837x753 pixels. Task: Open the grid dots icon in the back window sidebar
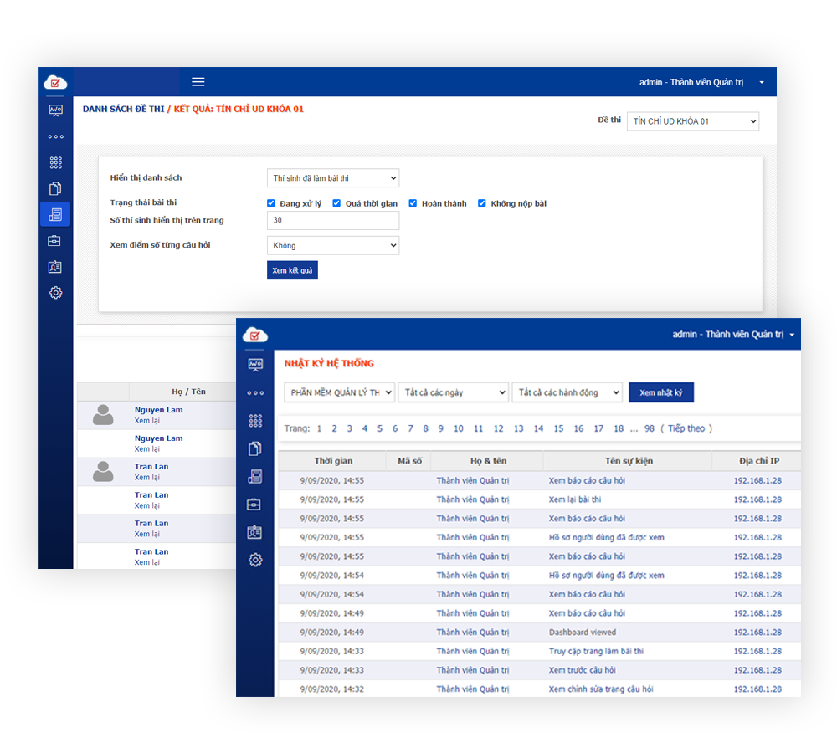point(55,162)
